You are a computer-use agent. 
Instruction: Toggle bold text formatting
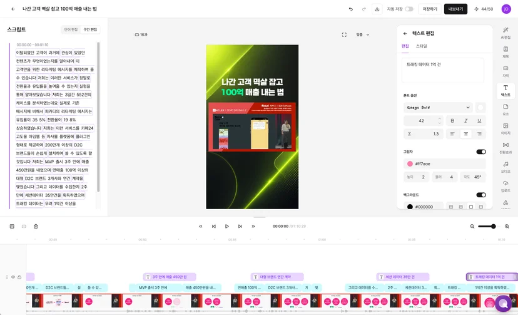click(452, 121)
